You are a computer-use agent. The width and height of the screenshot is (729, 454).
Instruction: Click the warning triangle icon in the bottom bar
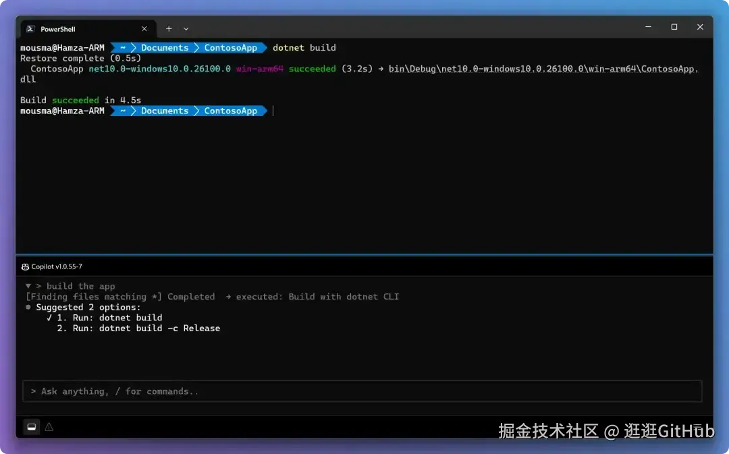point(49,427)
